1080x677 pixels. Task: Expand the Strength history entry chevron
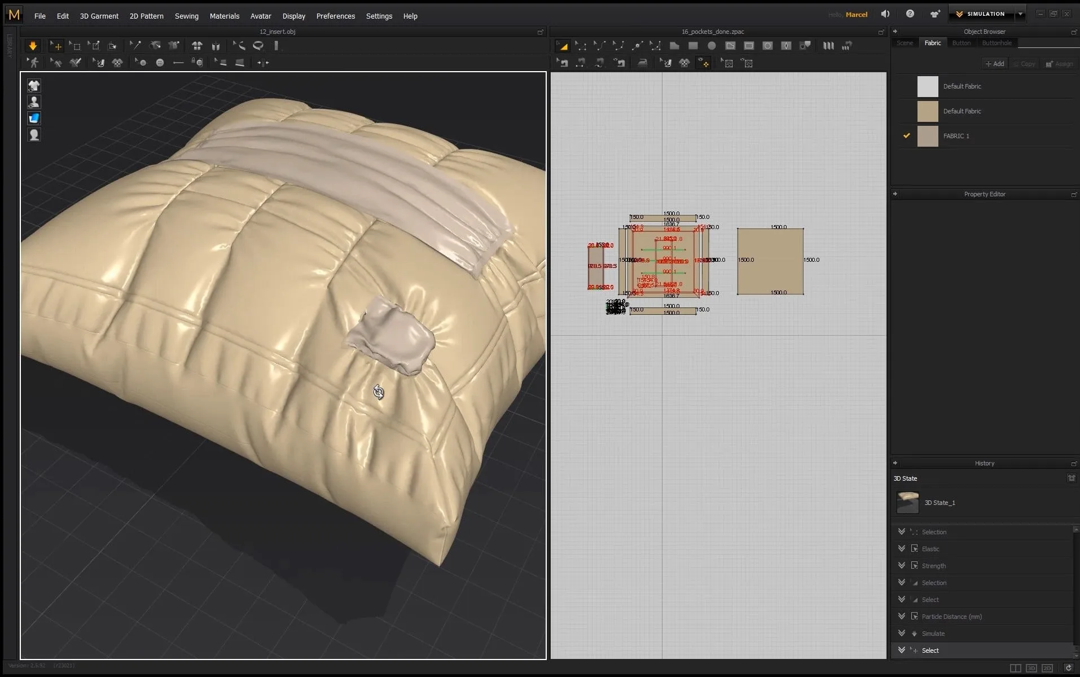[901, 565]
